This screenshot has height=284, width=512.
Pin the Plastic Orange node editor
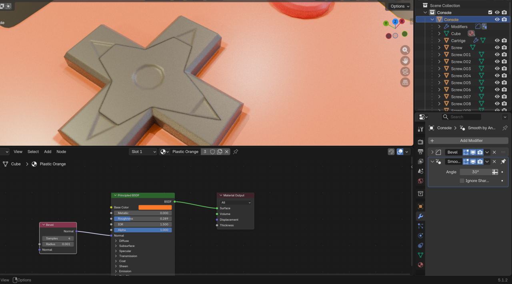[236, 152]
